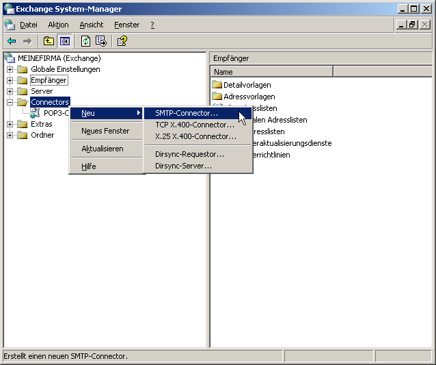This screenshot has width=436, height=365.
Task: Select MEINEFIRMA (Exchange) root node
Action: tap(59, 58)
